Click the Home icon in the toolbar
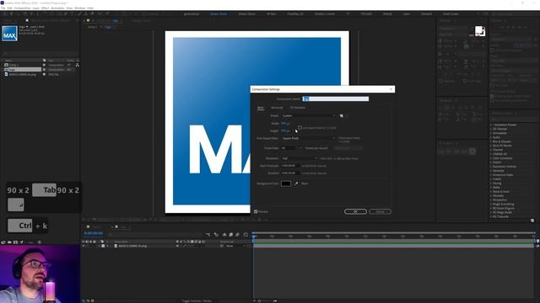Screen dimensions: 540x303 [x=5, y=13]
